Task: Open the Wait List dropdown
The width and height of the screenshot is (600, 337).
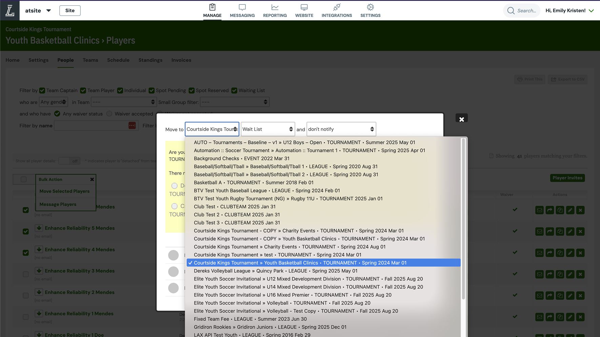Action: click(x=267, y=129)
